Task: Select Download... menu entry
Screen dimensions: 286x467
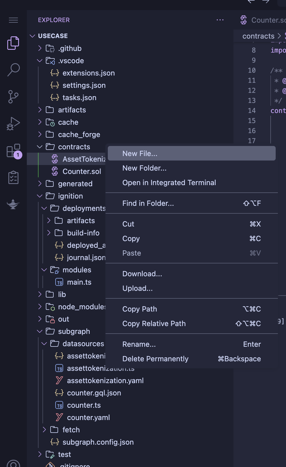Action: pos(192,274)
